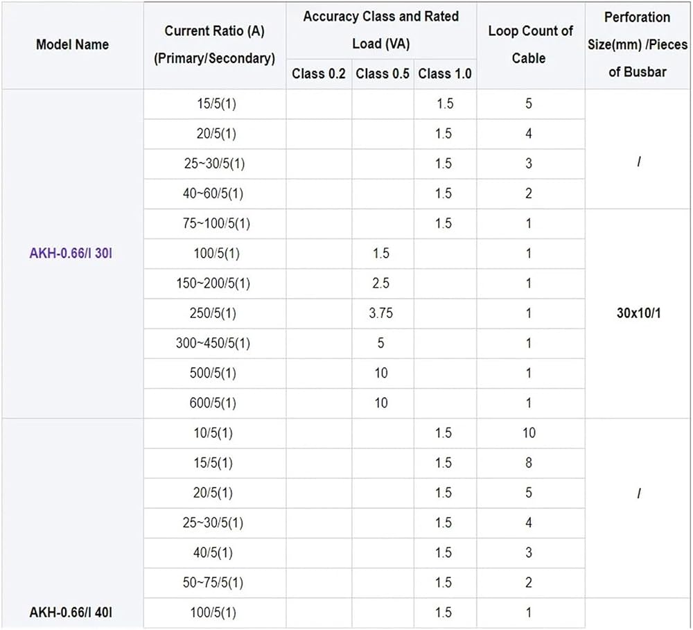Click the 3.75 rated load value
This screenshot has width=693, height=630.
coord(381,313)
